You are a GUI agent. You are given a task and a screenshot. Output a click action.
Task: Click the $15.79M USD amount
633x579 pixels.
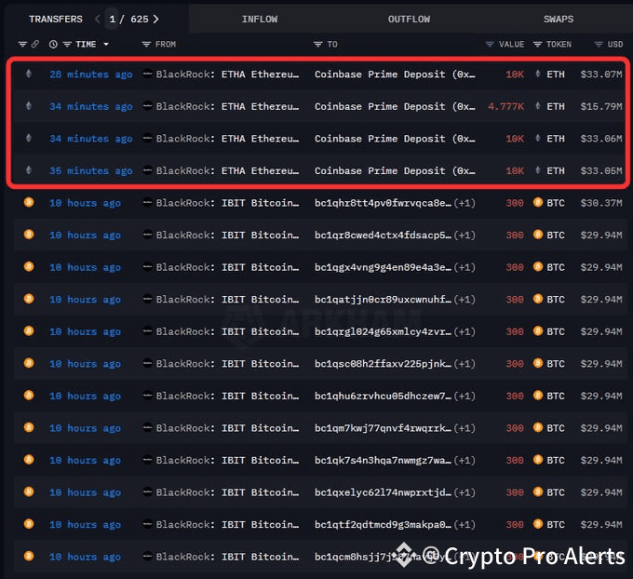click(x=601, y=107)
